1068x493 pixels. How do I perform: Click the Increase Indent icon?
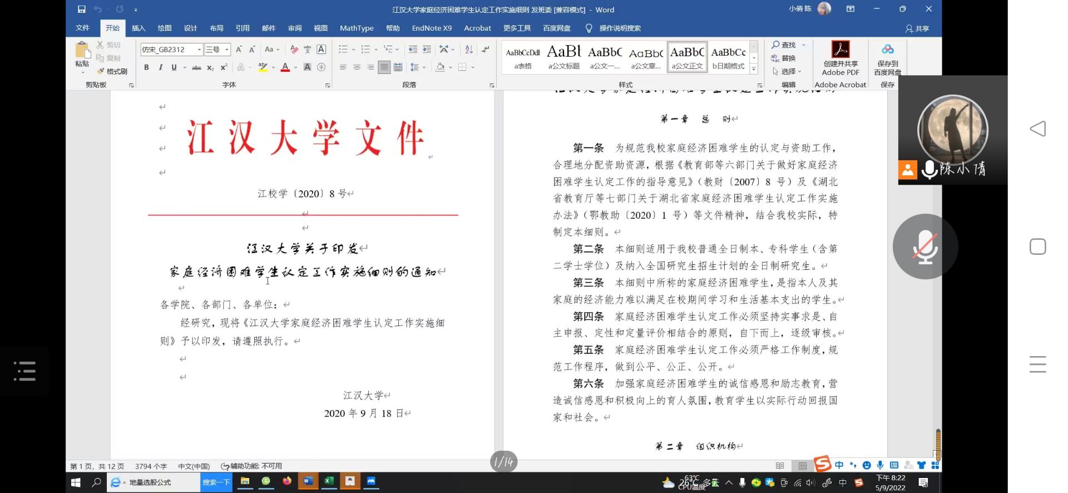tap(427, 50)
